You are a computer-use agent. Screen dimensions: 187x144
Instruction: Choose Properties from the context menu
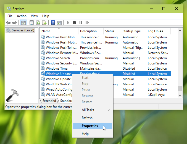click(x=90, y=126)
